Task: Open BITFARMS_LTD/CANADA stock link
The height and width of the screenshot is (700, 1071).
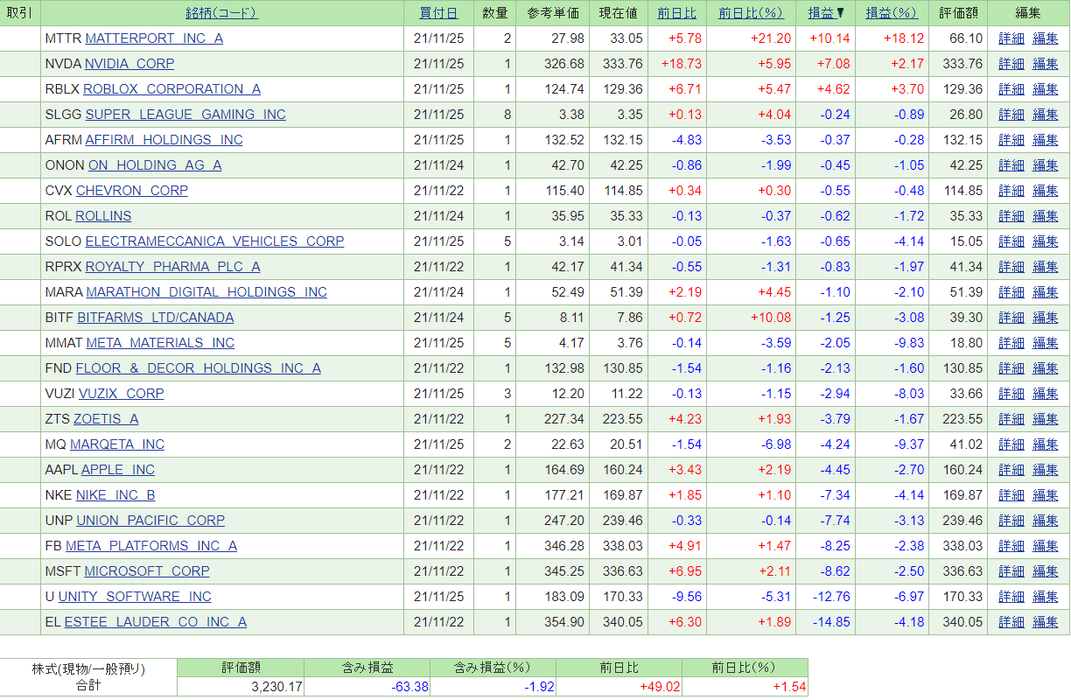Action: click(156, 318)
